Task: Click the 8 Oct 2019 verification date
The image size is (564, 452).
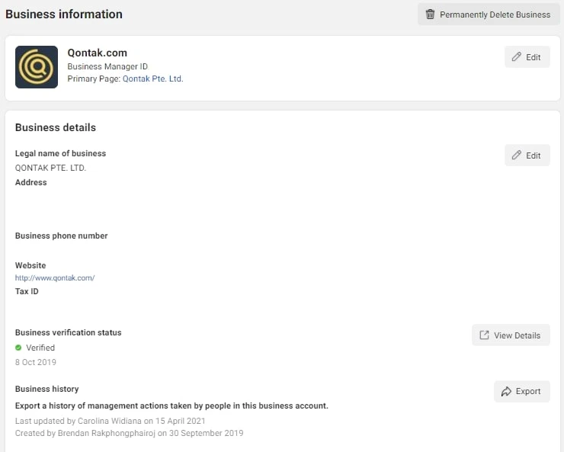Action: pos(35,362)
